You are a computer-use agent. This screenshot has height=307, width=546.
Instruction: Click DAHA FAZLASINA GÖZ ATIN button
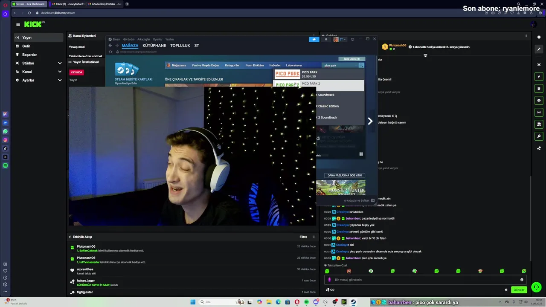point(344,175)
